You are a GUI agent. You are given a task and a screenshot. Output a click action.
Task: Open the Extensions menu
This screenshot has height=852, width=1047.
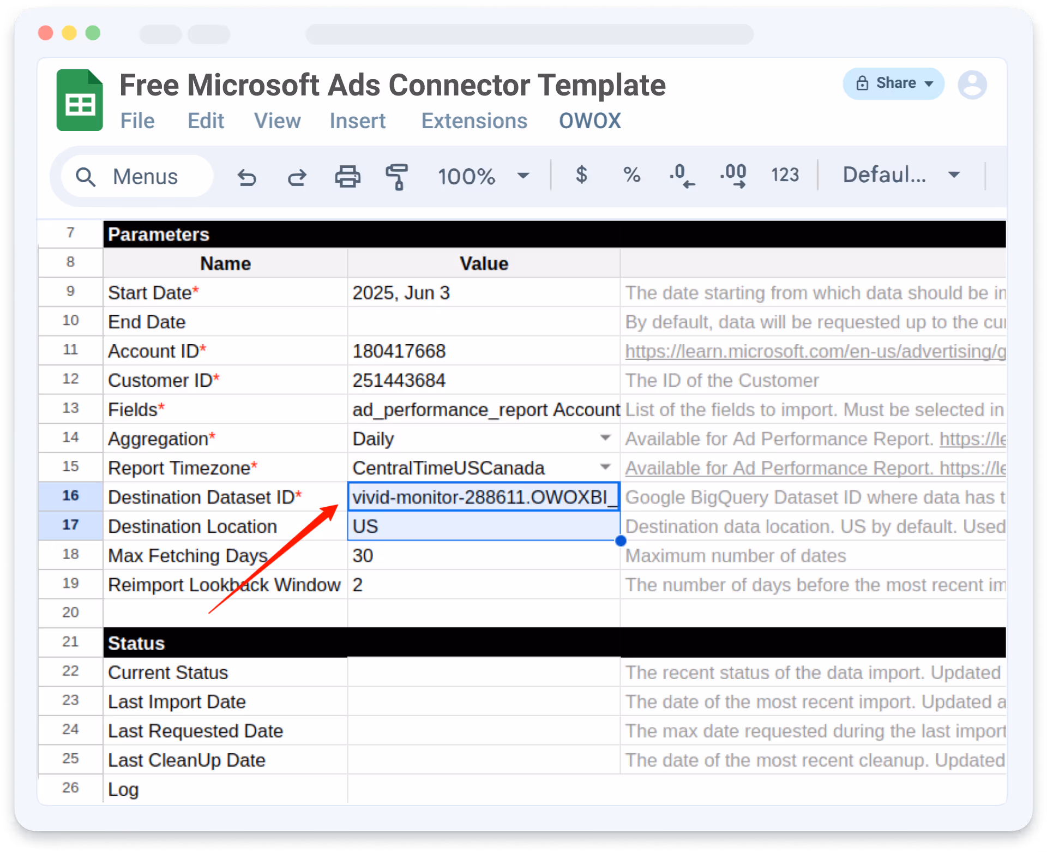pyautogui.click(x=474, y=121)
